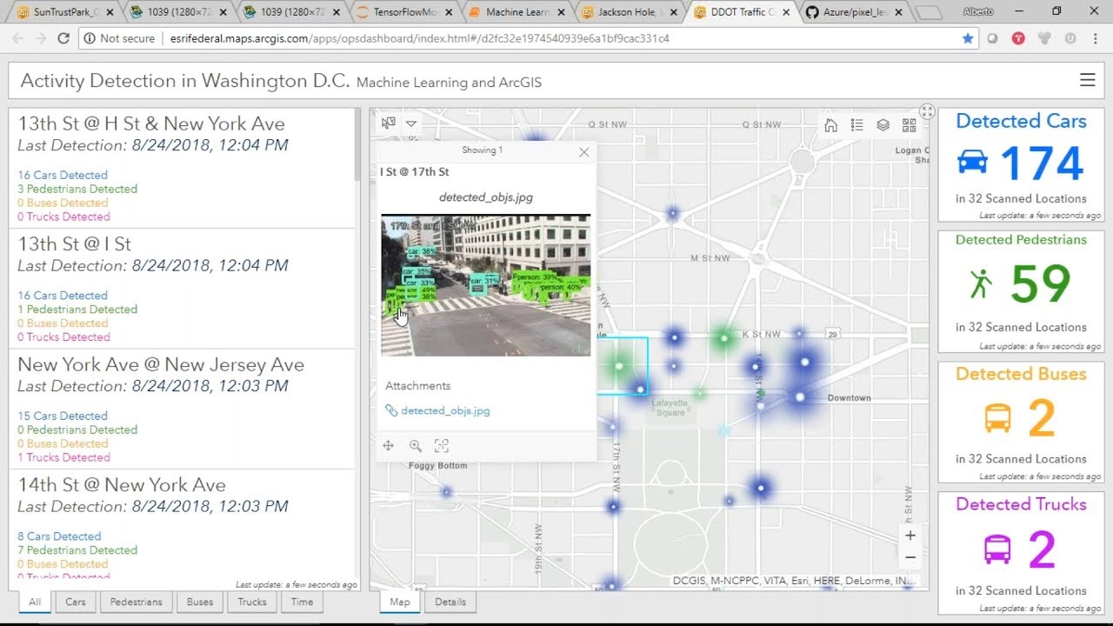This screenshot has width=1113, height=626.
Task: Select 13th St @ H St & New York Ave entry
Action: click(x=181, y=168)
